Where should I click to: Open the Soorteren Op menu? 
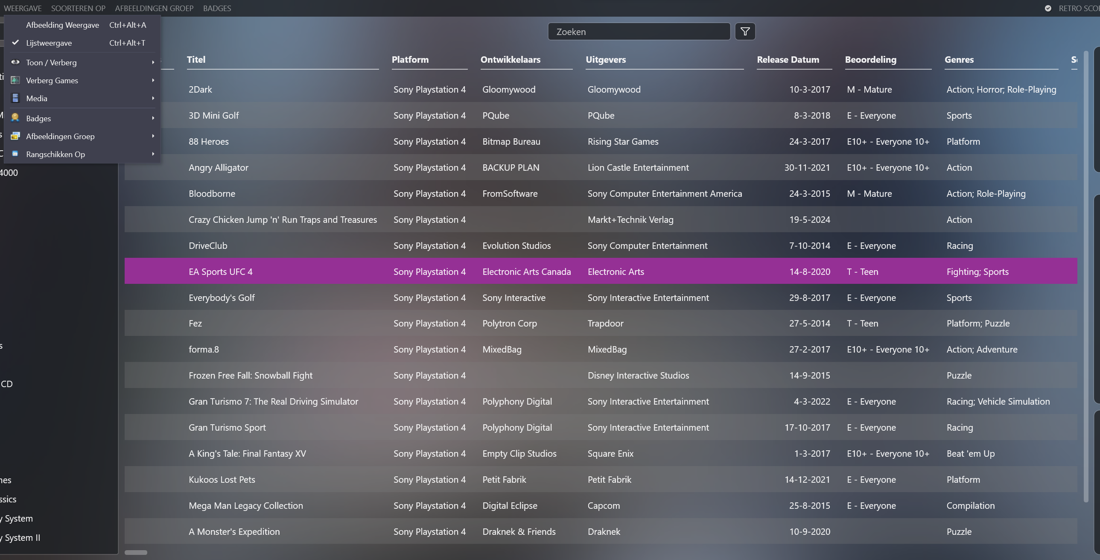click(78, 8)
